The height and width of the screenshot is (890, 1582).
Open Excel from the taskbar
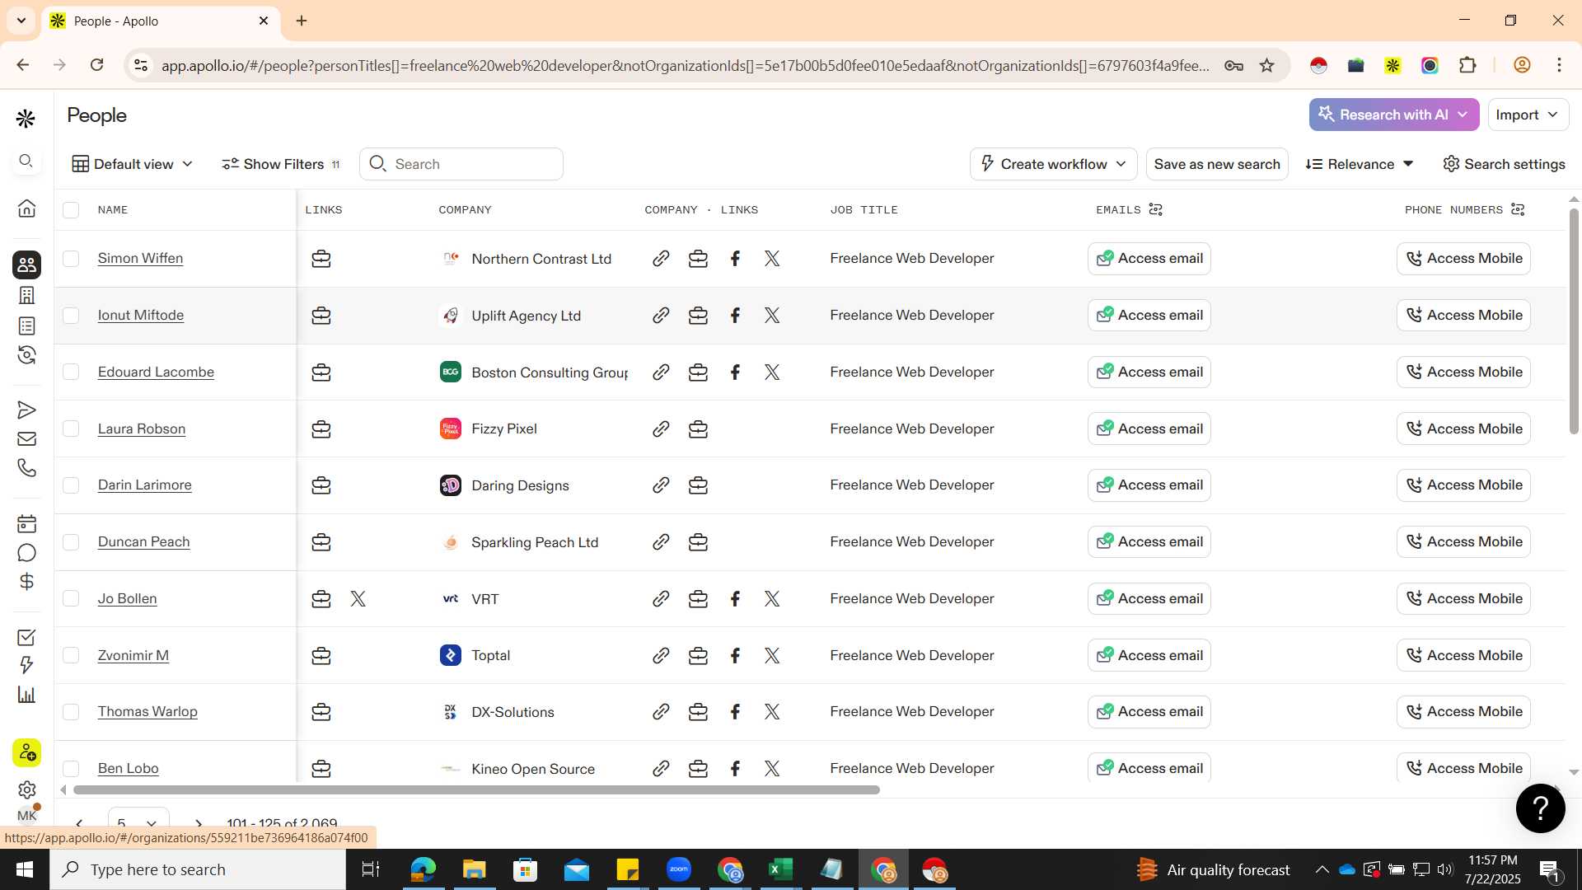coord(780,869)
